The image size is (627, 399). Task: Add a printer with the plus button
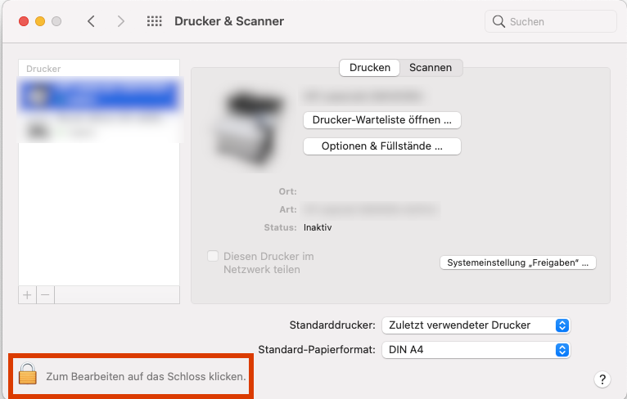click(x=27, y=295)
